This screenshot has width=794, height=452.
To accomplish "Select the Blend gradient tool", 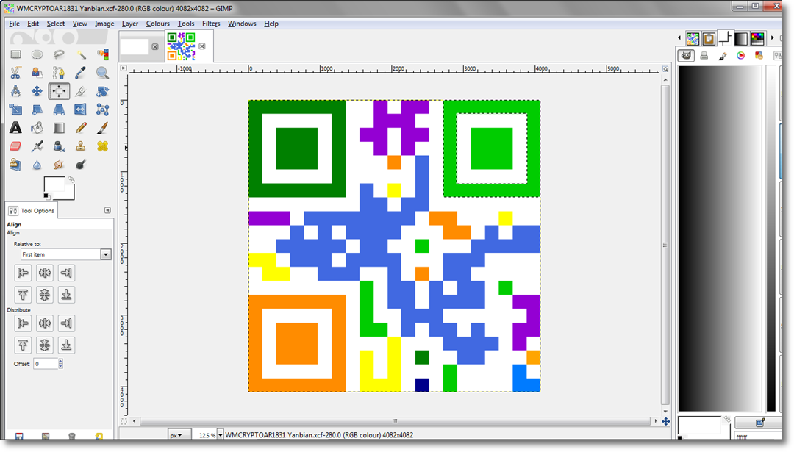I will [59, 128].
